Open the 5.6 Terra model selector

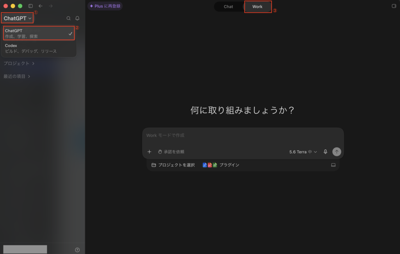[x=303, y=152]
